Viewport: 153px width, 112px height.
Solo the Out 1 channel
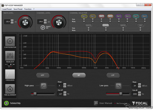coord(84,19)
